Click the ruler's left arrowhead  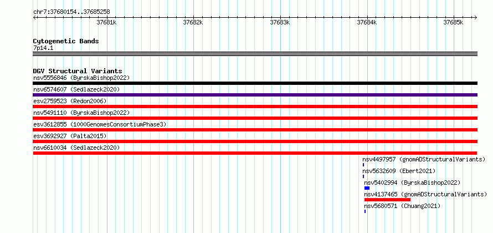pos(34,17)
